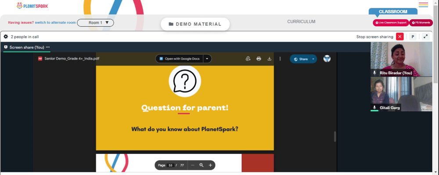Click 'Having issues?' text
The image size is (439, 175).
[21, 23]
